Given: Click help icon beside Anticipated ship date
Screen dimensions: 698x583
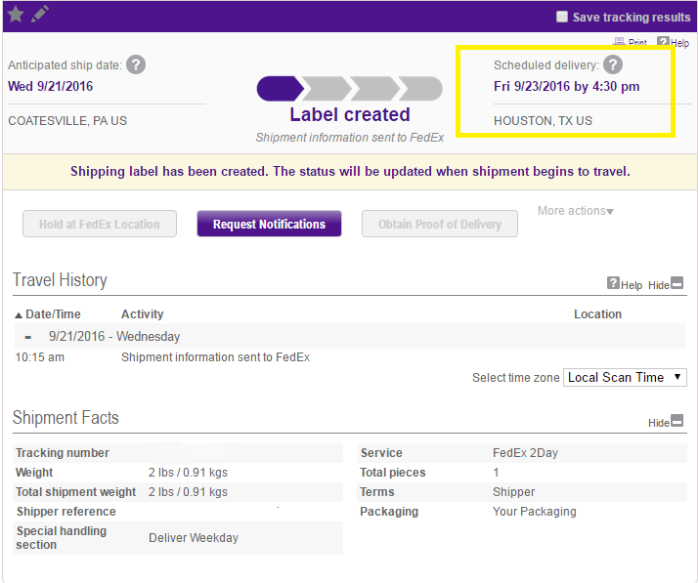Looking at the screenshot, I should pos(136,64).
